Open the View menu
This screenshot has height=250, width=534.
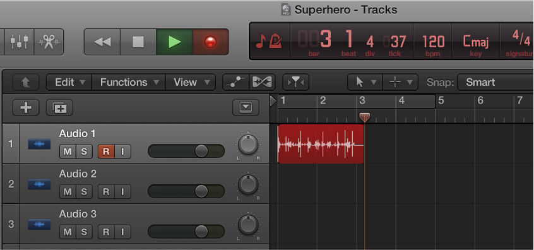point(191,82)
